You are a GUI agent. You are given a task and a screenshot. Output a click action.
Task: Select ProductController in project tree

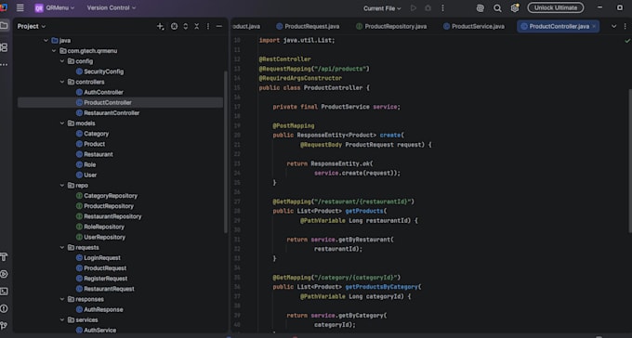[x=107, y=103]
